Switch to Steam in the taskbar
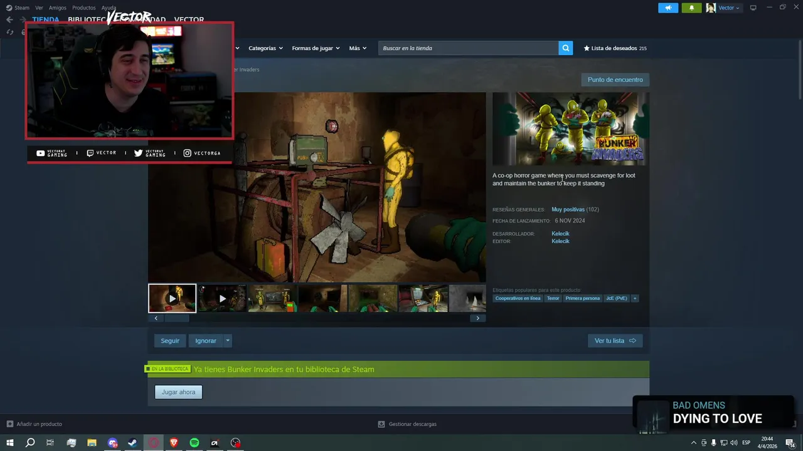Screen dimensions: 803x451 tap(132, 443)
